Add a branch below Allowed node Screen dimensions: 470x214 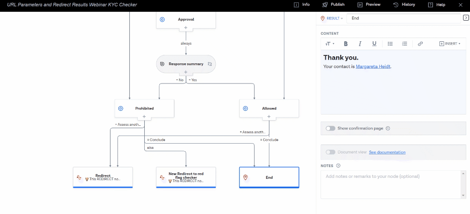coord(269,116)
